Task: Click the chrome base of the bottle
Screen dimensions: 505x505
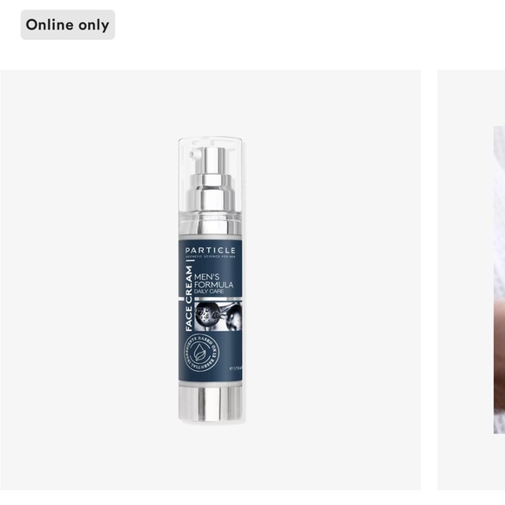Action: pos(211,403)
